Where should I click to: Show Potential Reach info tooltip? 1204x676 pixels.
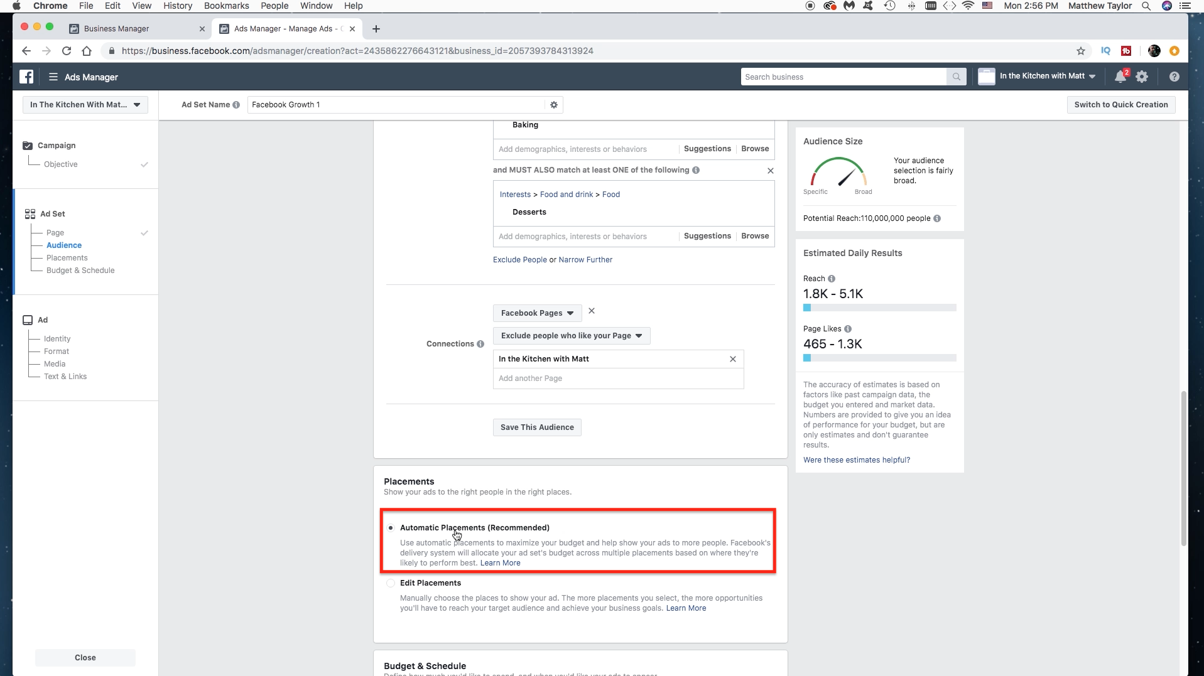click(x=937, y=218)
